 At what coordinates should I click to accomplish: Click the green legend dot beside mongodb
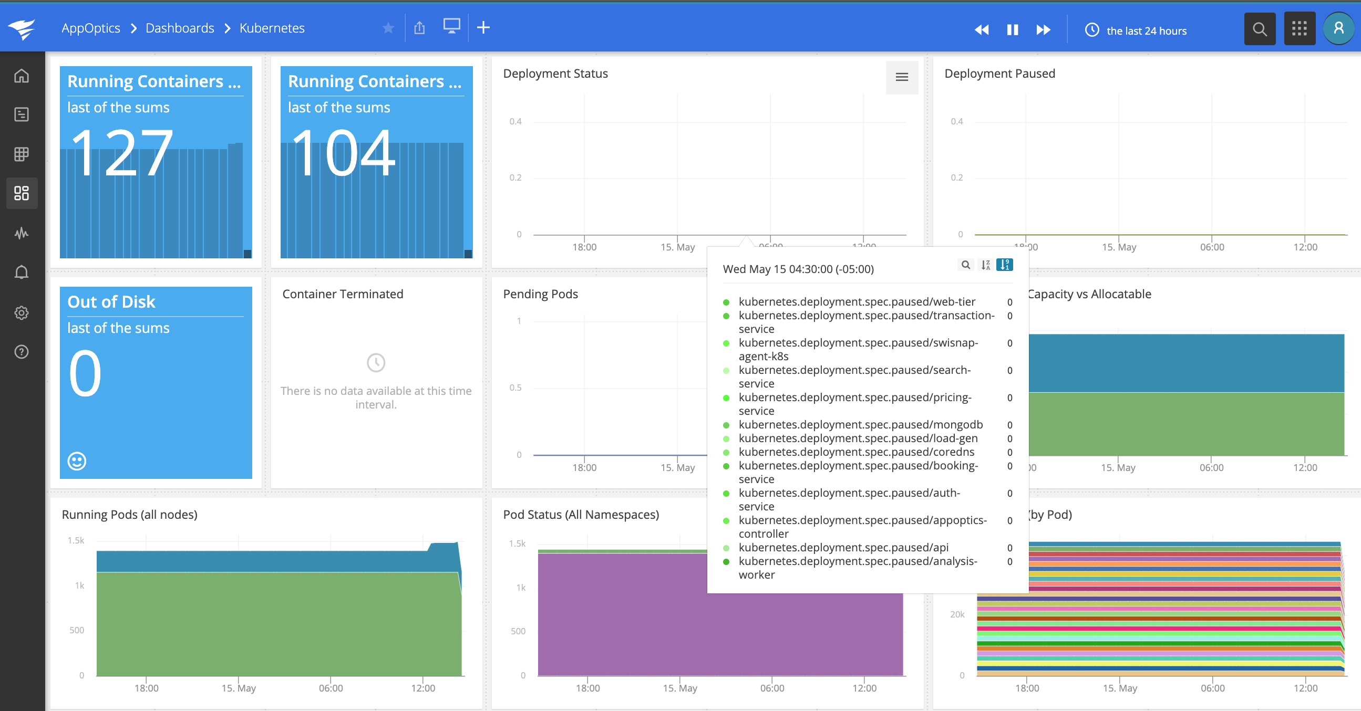[726, 424]
